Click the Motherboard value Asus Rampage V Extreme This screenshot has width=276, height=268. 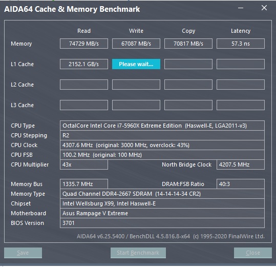162,213
